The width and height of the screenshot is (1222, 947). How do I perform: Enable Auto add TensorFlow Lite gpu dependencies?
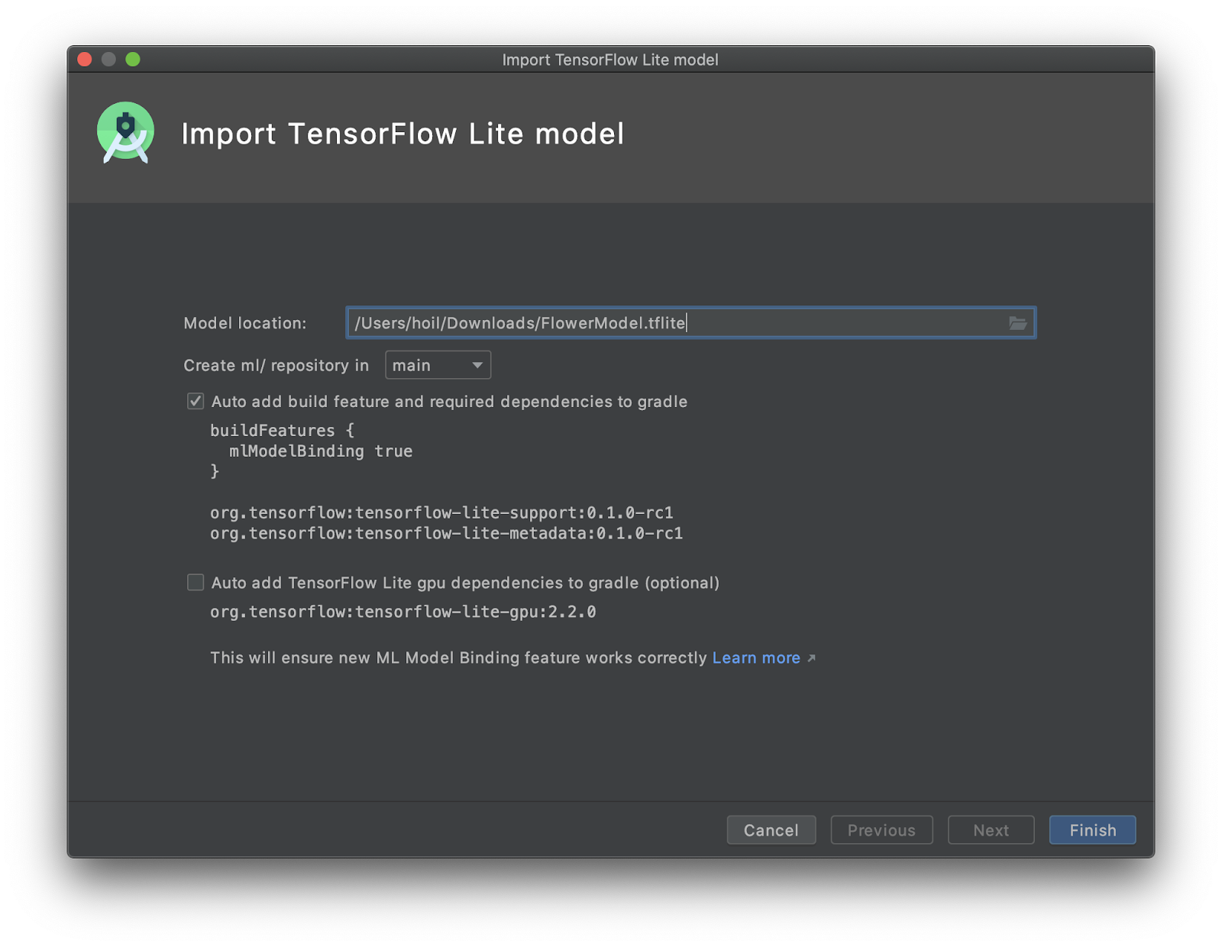point(196,583)
